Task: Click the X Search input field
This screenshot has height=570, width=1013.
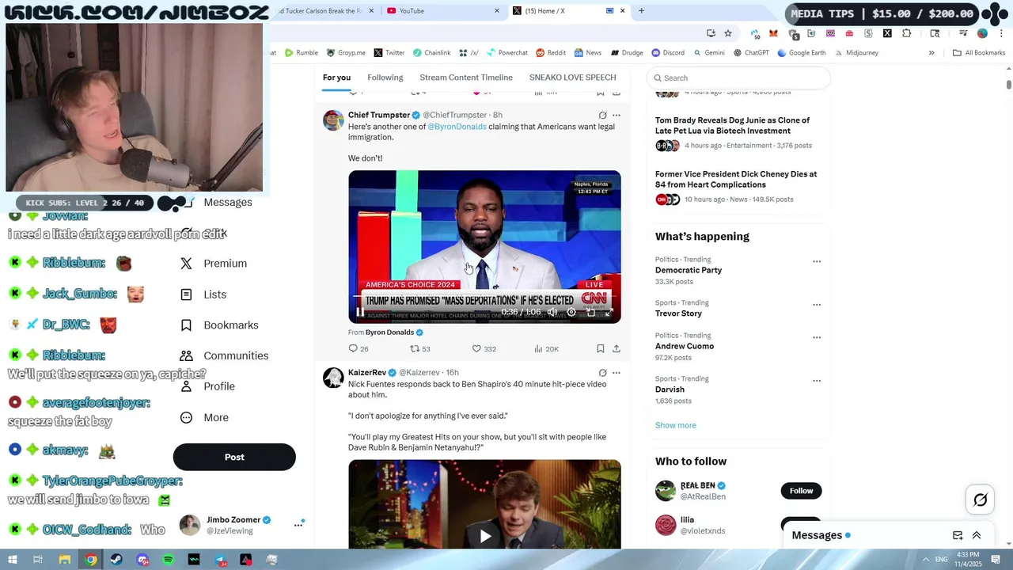Action: pos(738,78)
